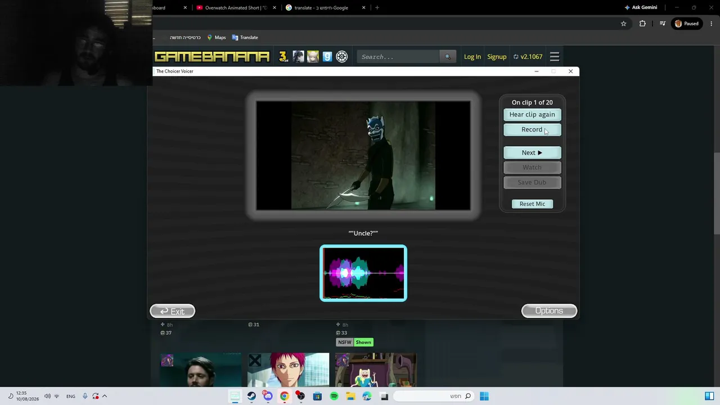Screen dimensions: 720x405
Task: Focus the taskbar search box
Action: click(433, 397)
